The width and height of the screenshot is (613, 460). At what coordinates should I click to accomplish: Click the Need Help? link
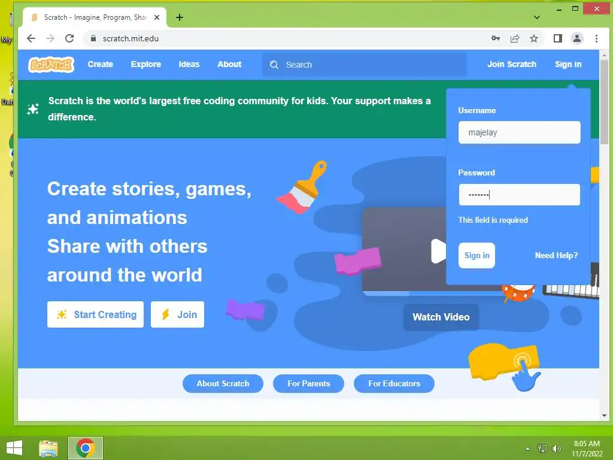[x=556, y=255]
